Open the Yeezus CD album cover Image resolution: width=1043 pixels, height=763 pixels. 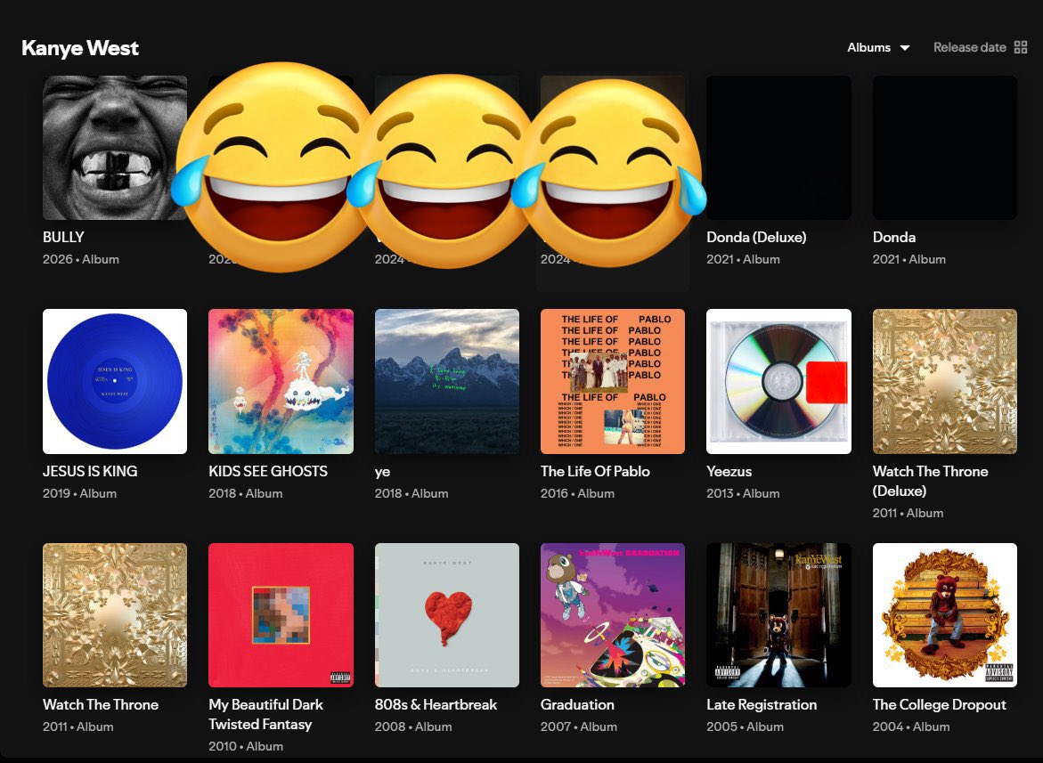(778, 381)
